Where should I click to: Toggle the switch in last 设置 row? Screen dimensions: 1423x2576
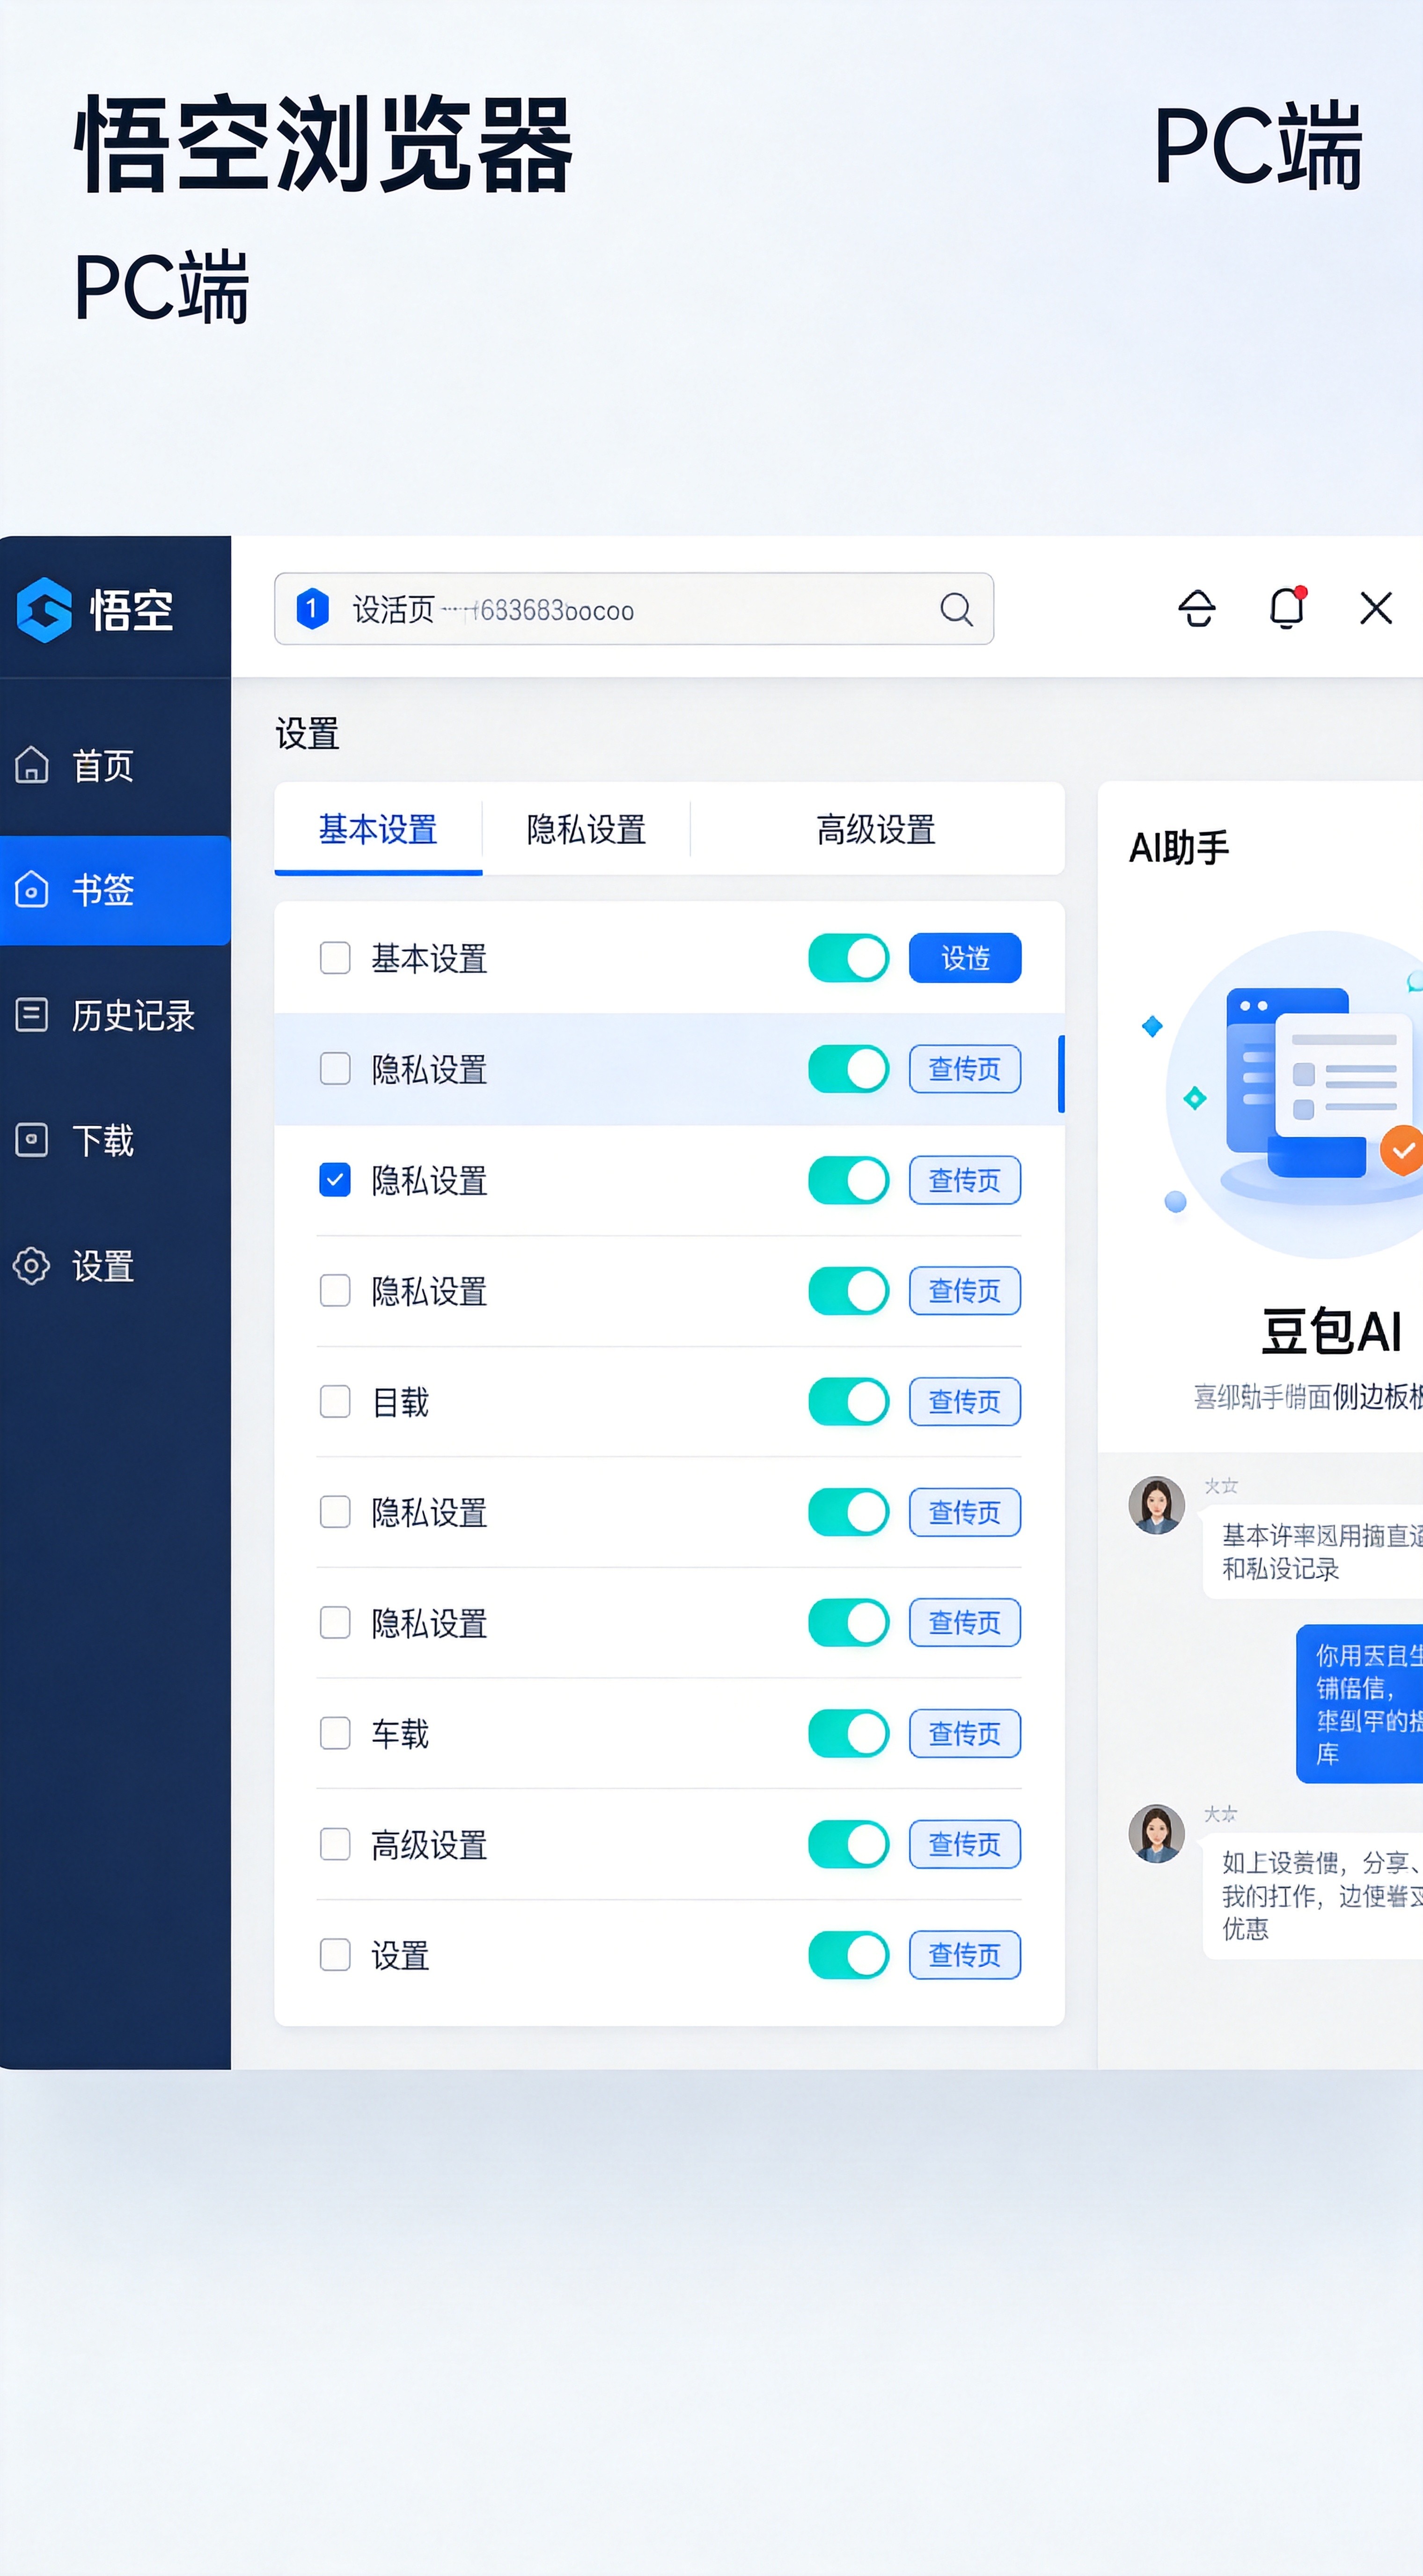[x=849, y=1955]
